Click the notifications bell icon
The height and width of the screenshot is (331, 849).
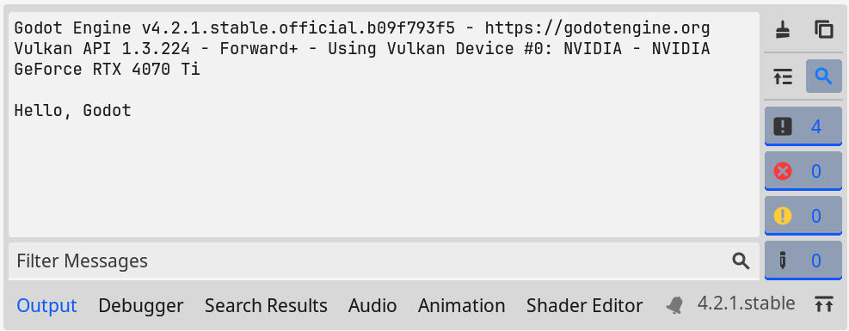(674, 306)
